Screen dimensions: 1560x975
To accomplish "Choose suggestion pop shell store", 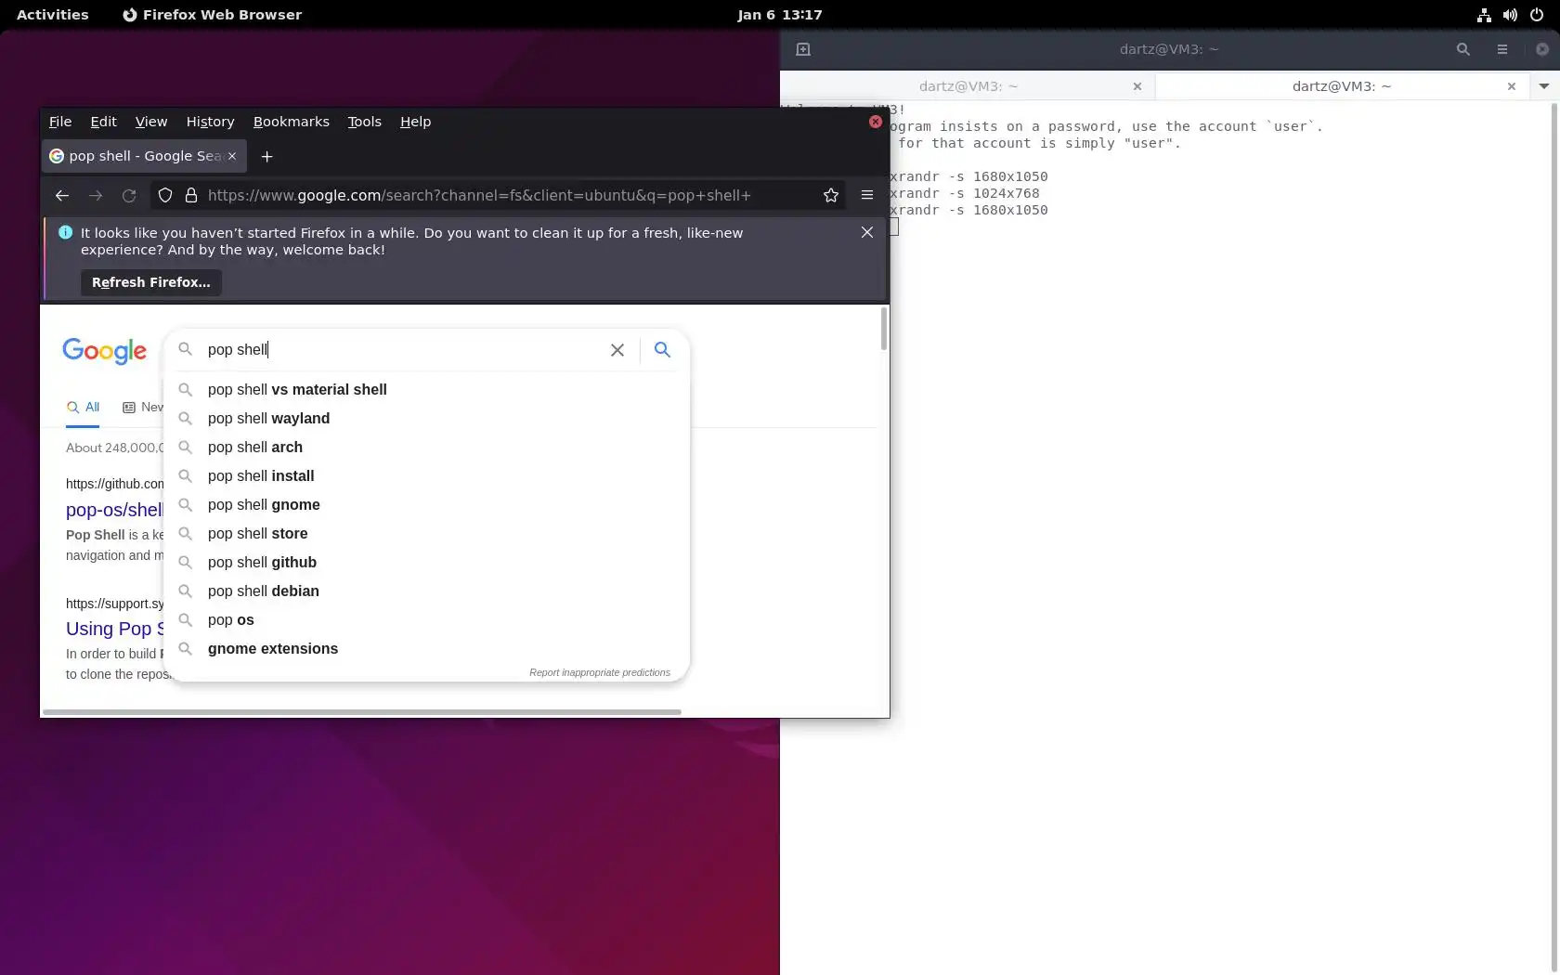I will (x=427, y=534).
